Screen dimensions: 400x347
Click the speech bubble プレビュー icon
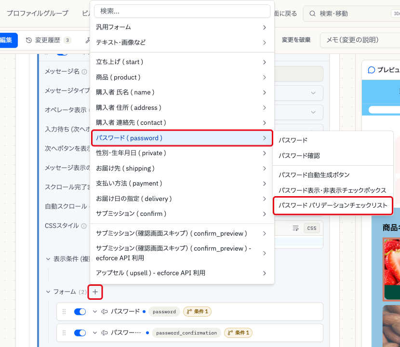[x=372, y=70]
